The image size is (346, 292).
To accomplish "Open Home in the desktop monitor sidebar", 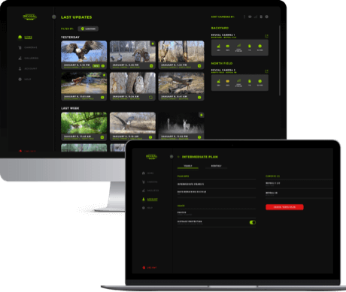I will click(x=28, y=38).
